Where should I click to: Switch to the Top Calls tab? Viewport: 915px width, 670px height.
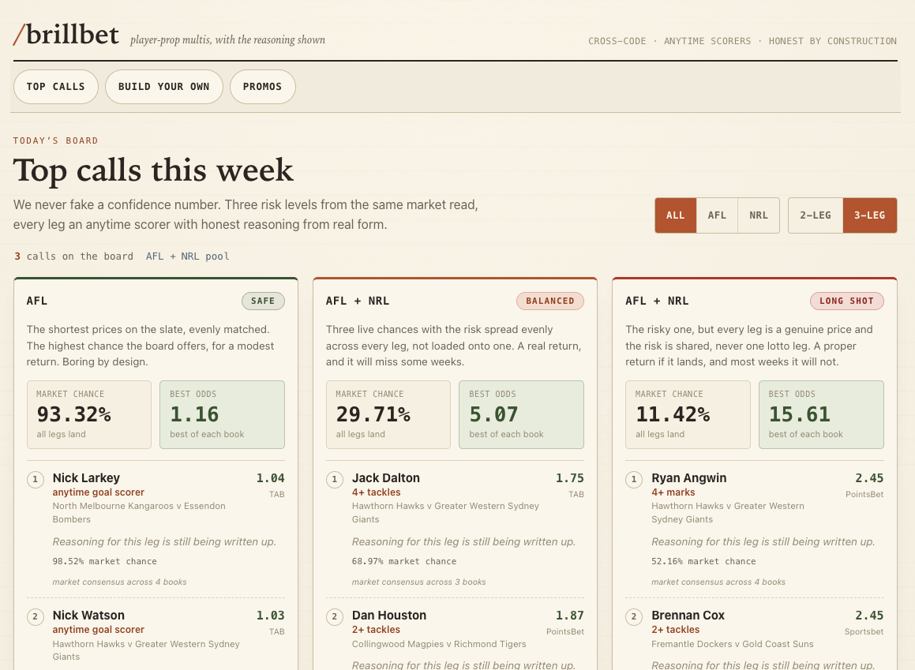pyautogui.click(x=56, y=87)
